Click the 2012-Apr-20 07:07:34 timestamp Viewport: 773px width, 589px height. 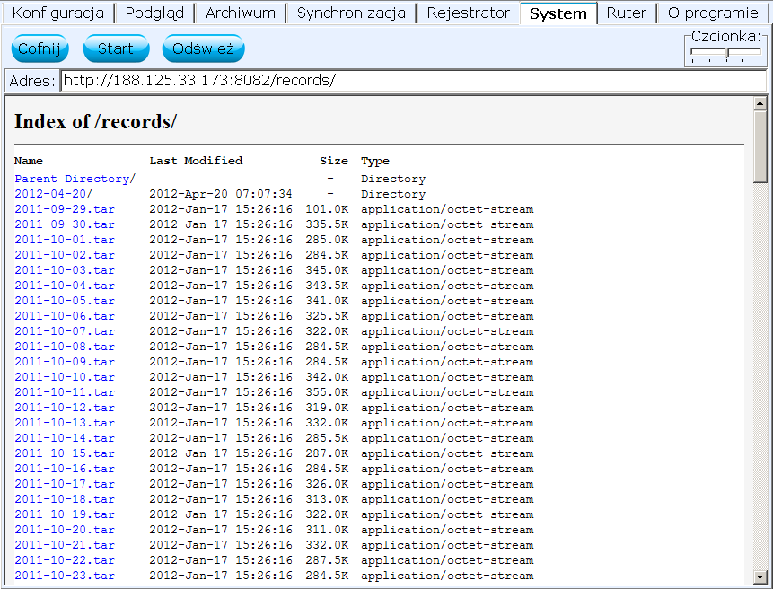point(221,194)
